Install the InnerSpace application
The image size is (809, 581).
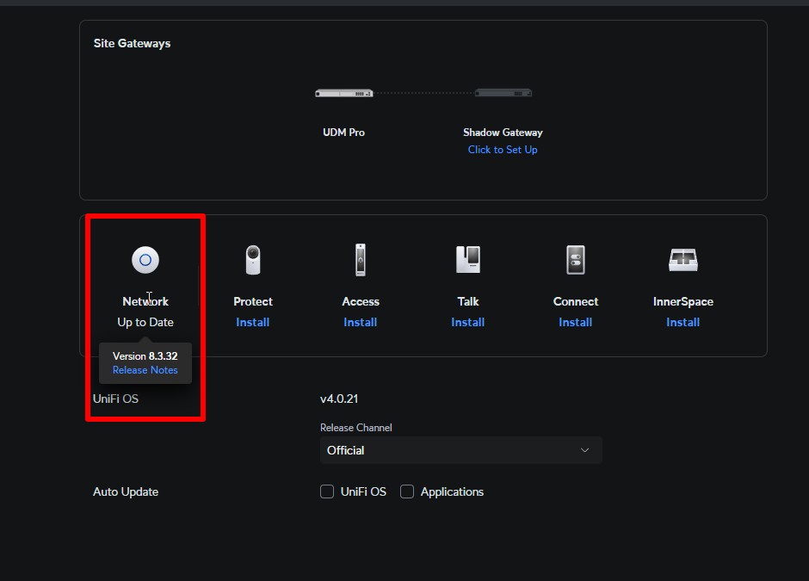[683, 323]
